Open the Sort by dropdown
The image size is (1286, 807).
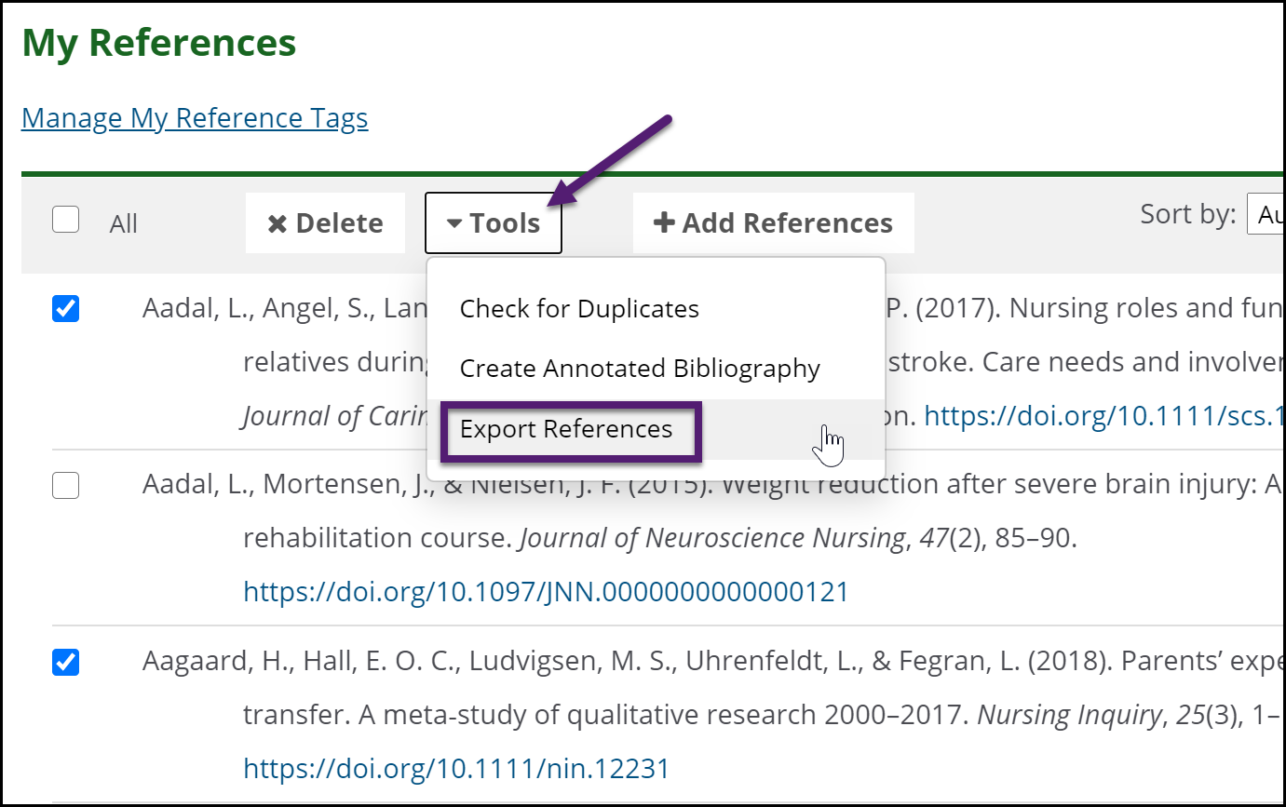point(1265,213)
